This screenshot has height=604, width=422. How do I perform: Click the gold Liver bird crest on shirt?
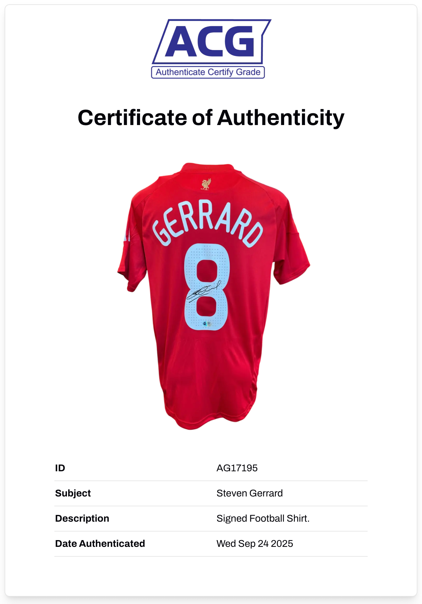click(206, 184)
